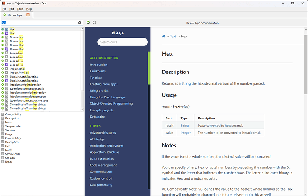This screenshot has width=308, height=196.
Task: Open QuickStarts in sidebar
Action: [98, 71]
